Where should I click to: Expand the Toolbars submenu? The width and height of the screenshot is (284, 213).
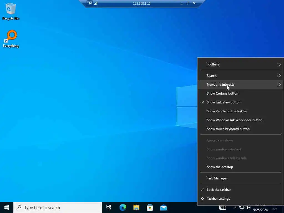click(x=240, y=64)
